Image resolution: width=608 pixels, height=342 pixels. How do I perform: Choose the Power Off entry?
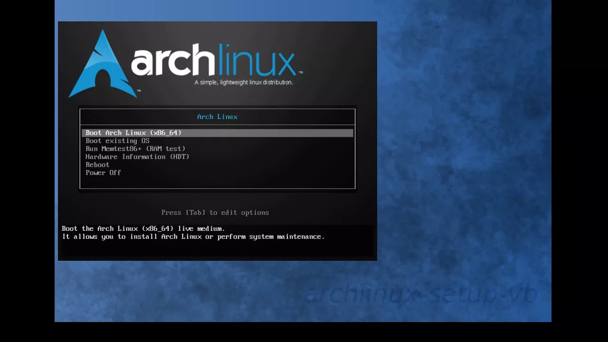coord(103,173)
